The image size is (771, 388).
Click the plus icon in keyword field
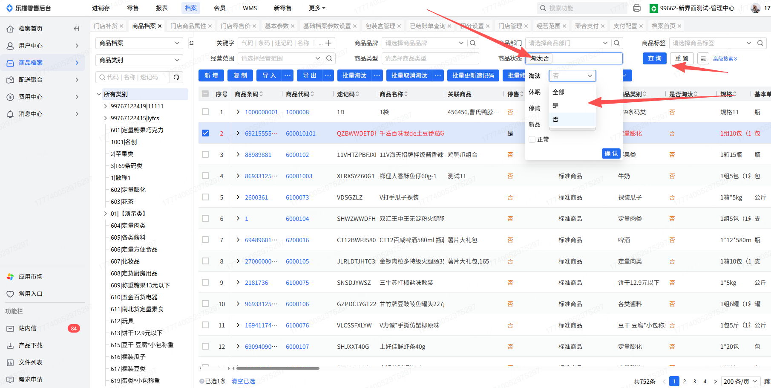click(x=328, y=43)
